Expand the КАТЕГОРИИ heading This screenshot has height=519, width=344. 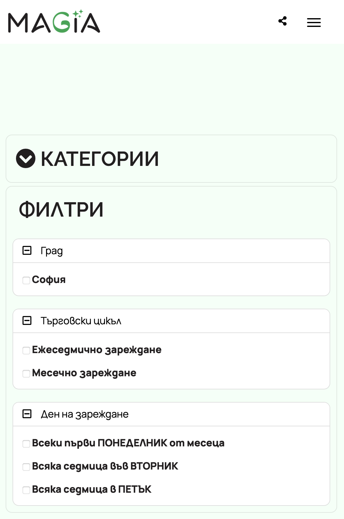pos(100,159)
